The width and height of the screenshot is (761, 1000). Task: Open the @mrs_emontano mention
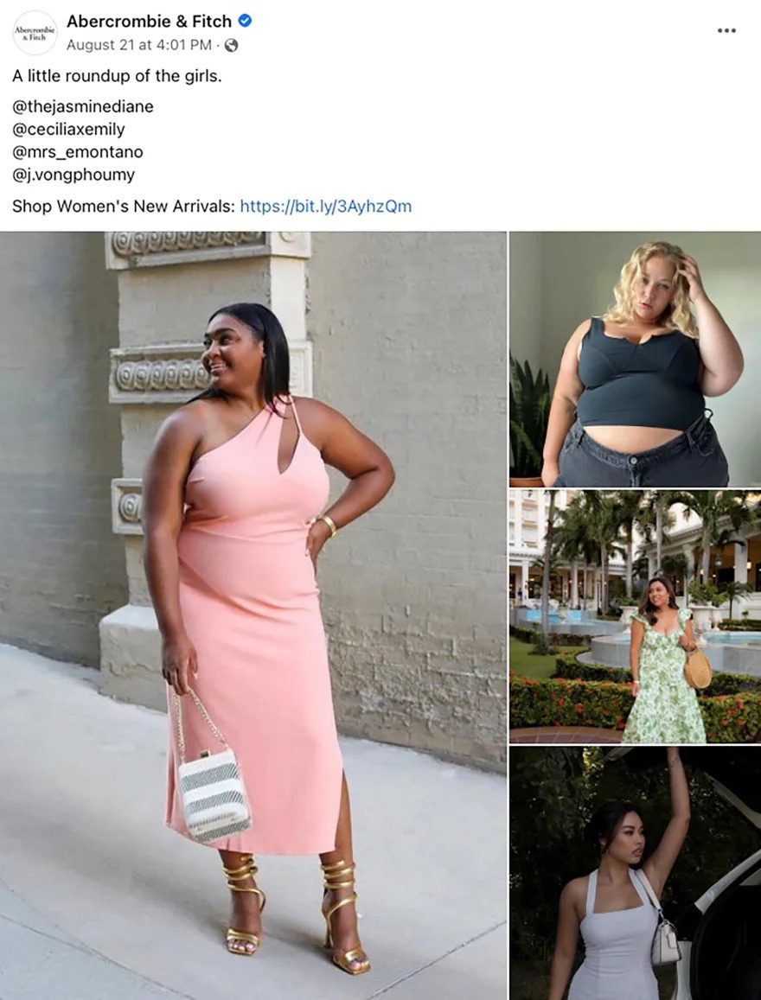click(78, 152)
